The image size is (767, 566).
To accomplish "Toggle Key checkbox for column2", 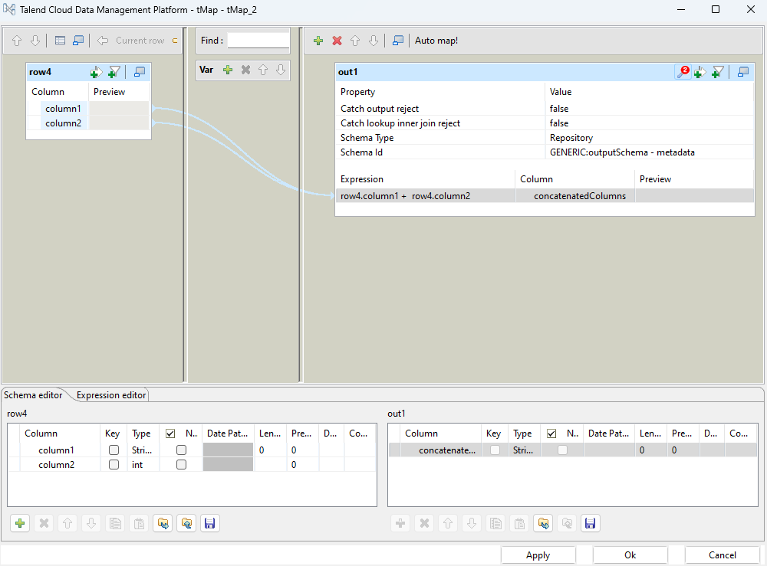I will [x=114, y=465].
